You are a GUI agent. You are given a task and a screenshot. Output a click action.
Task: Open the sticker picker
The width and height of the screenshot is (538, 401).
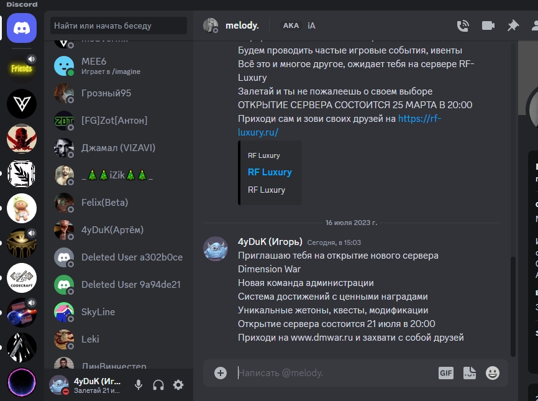click(470, 373)
